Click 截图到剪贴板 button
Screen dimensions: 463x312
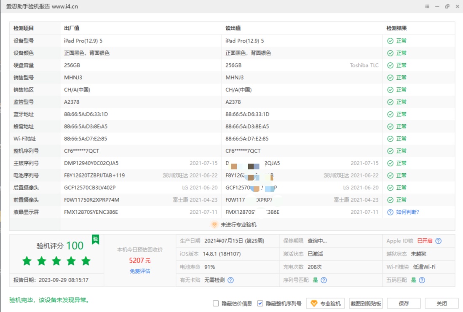tap(366, 304)
